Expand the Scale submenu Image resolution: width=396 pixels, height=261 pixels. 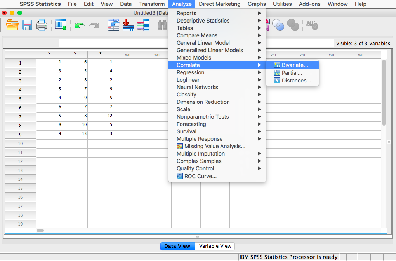point(217,109)
